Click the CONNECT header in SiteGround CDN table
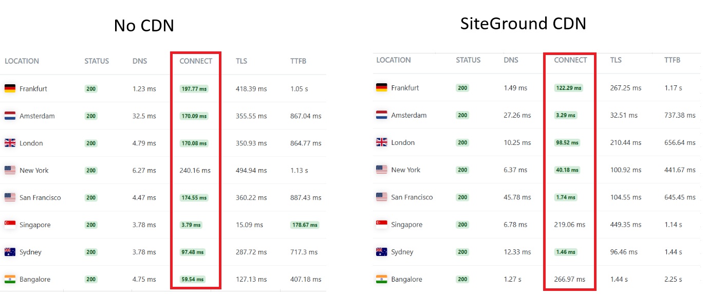 [x=570, y=60]
